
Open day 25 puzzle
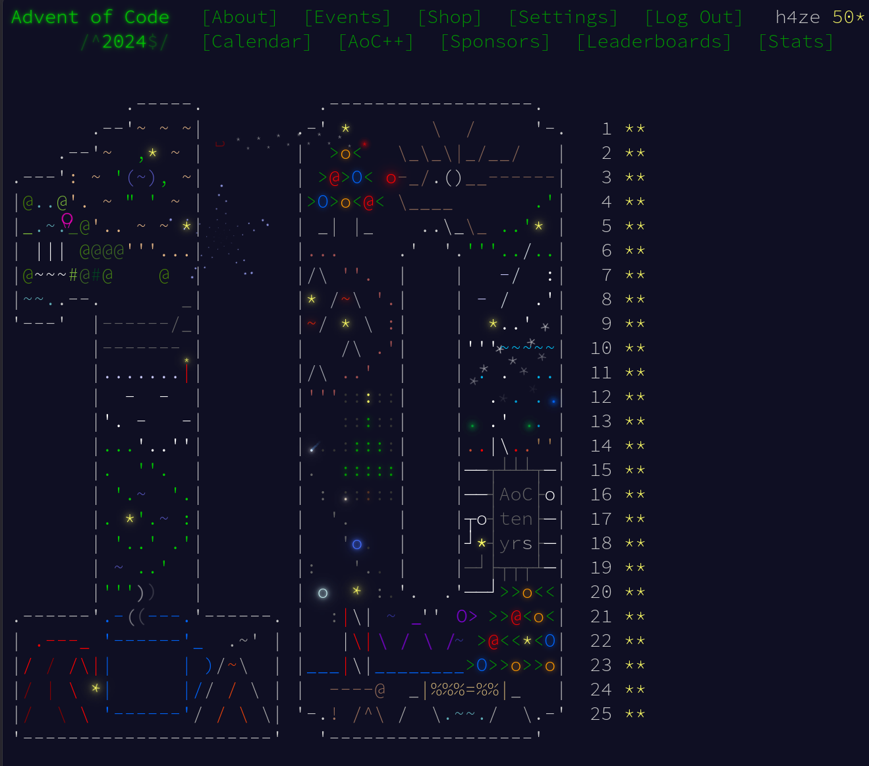[x=602, y=714]
